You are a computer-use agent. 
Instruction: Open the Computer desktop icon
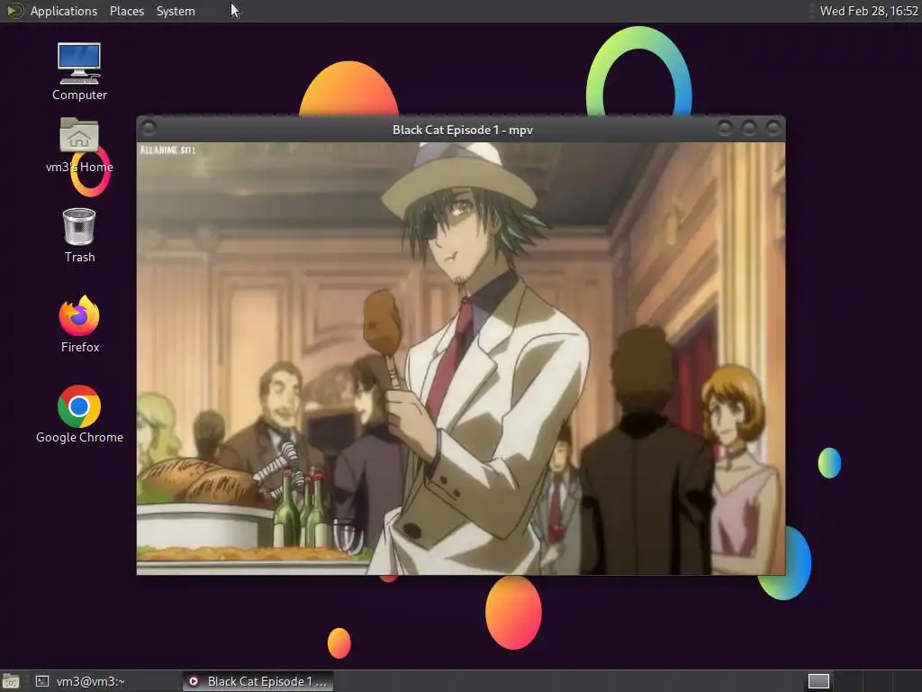[x=79, y=72]
